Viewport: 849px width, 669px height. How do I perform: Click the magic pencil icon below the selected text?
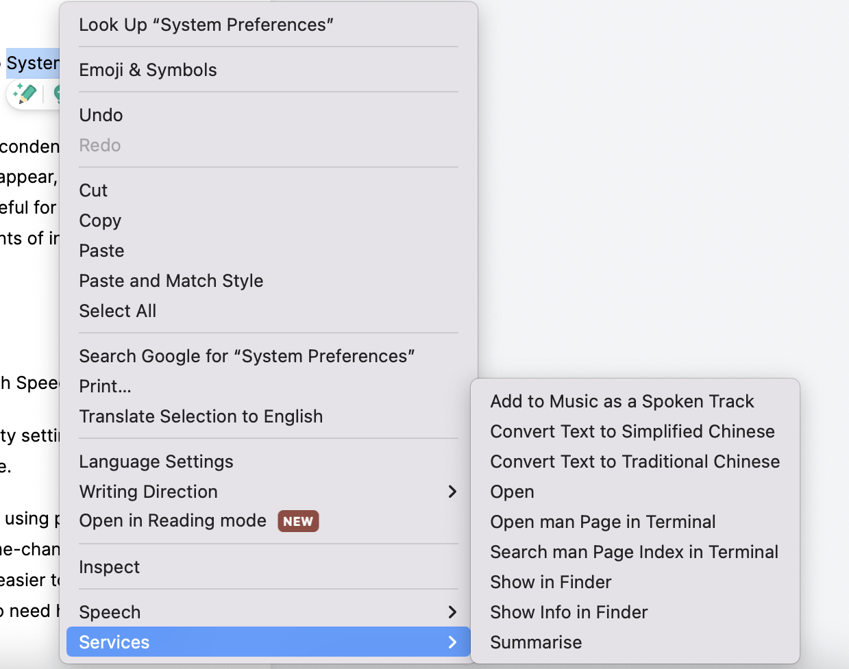(25, 93)
